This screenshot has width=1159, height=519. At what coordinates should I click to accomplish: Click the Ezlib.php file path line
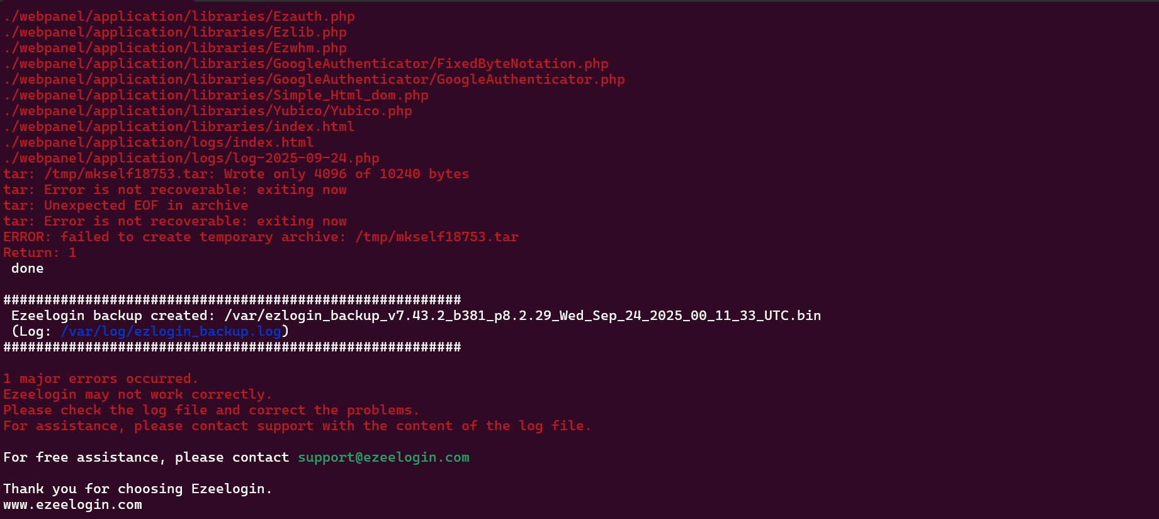coord(175,32)
